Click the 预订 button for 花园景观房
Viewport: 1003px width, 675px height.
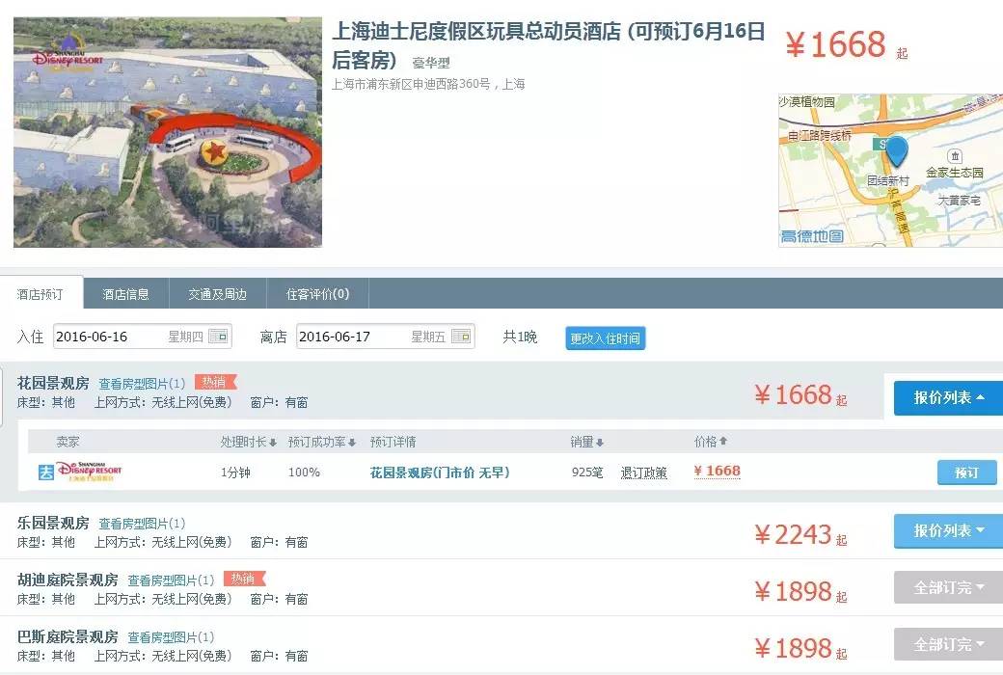(967, 472)
